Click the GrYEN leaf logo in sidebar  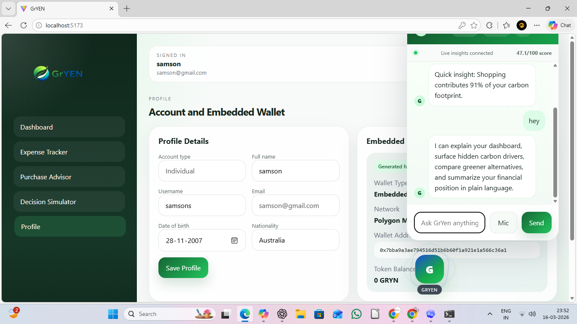pos(41,73)
